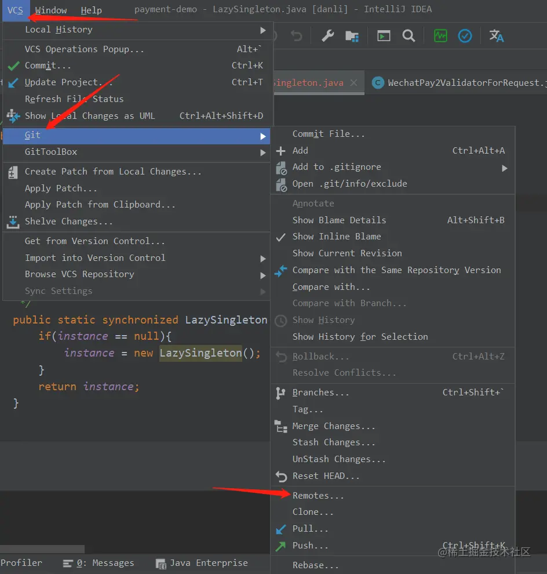Click the Open .git/info/exclude file icon
The width and height of the screenshot is (547, 574).
(281, 184)
